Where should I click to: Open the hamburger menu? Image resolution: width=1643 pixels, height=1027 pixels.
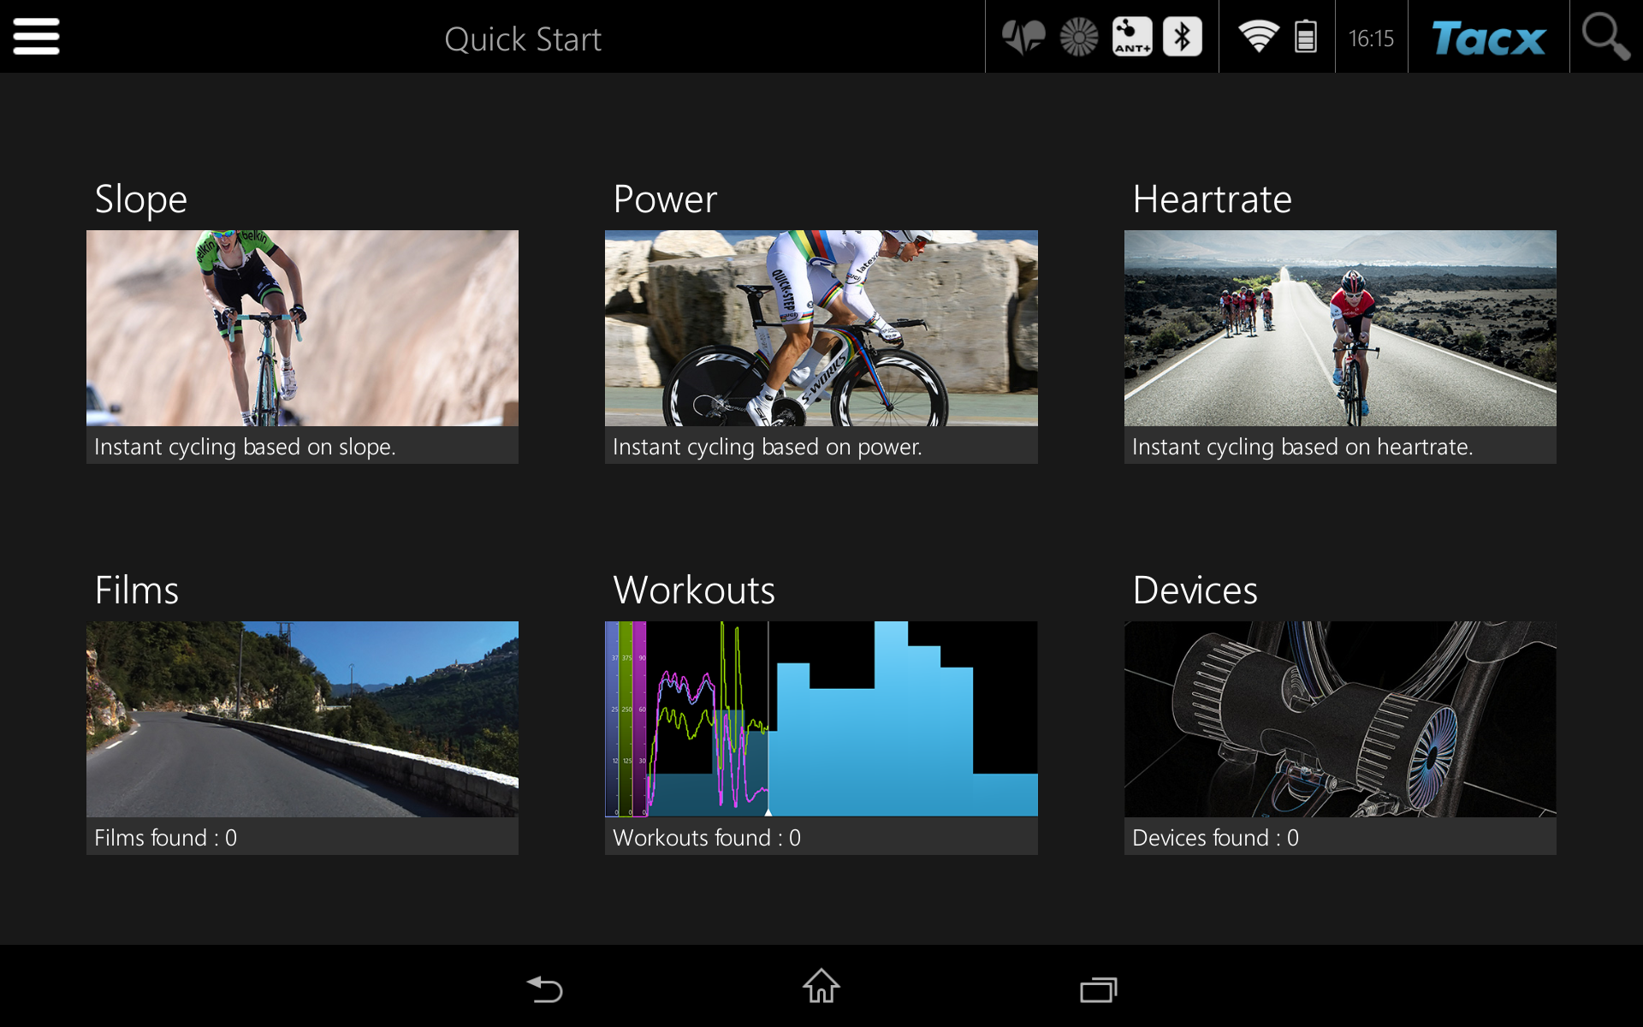(36, 37)
